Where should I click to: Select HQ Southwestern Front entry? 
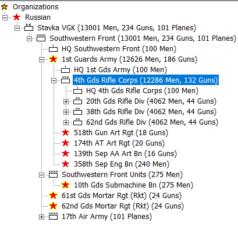pyautogui.click(x=119, y=49)
